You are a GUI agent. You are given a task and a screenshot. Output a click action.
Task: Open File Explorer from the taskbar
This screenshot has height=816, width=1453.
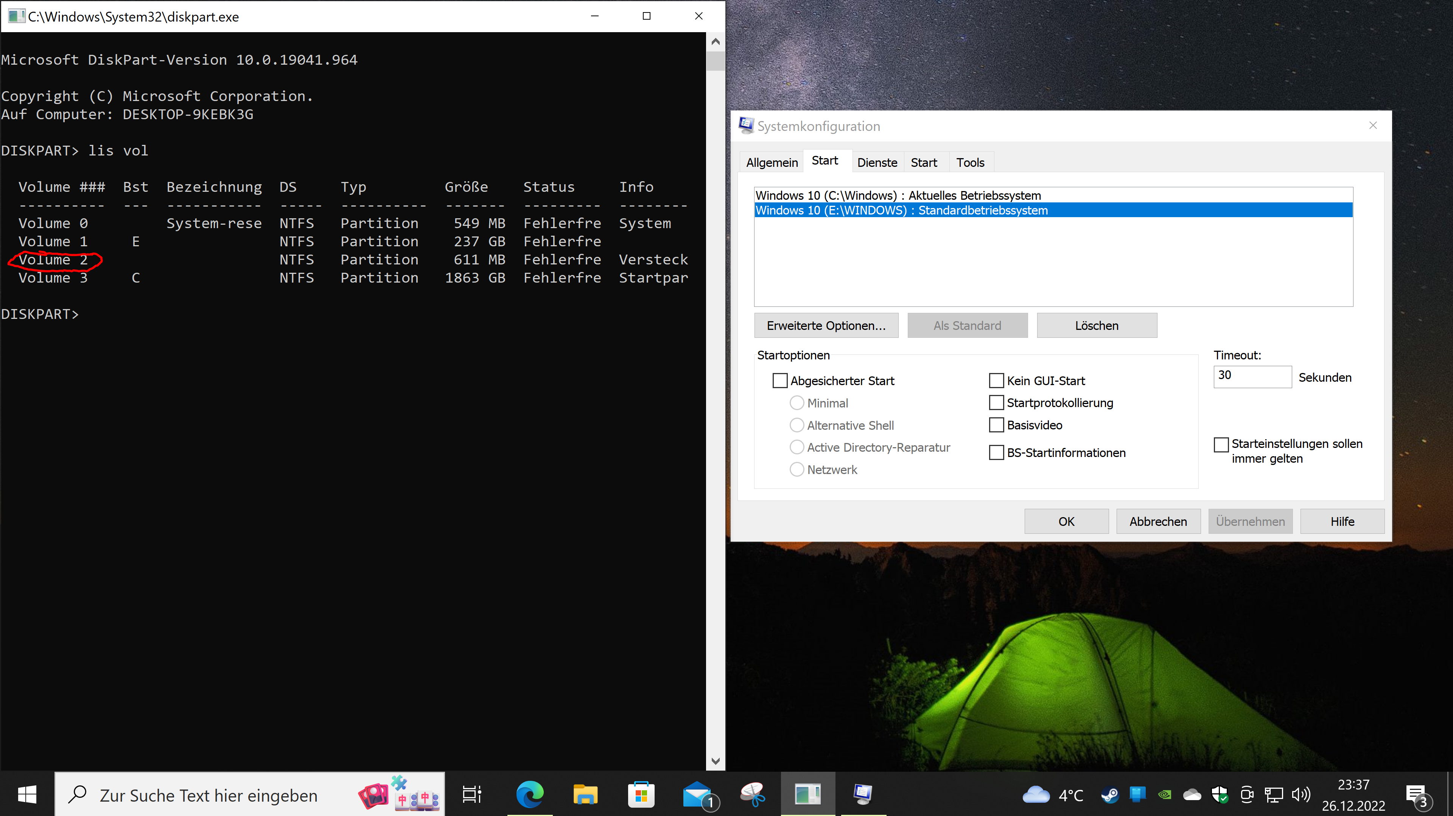tap(585, 794)
